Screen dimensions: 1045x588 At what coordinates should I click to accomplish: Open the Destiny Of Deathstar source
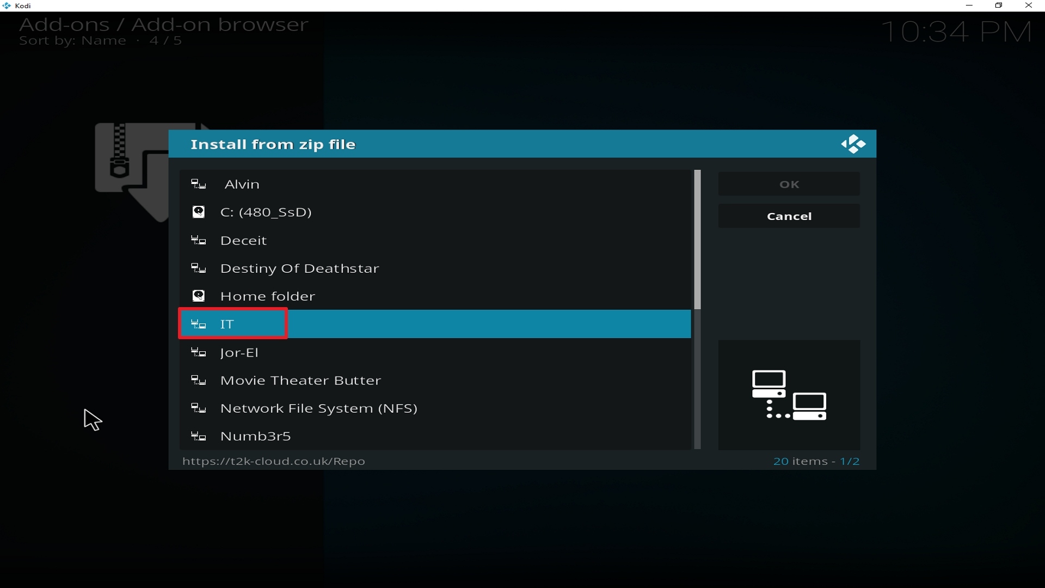[435, 268]
